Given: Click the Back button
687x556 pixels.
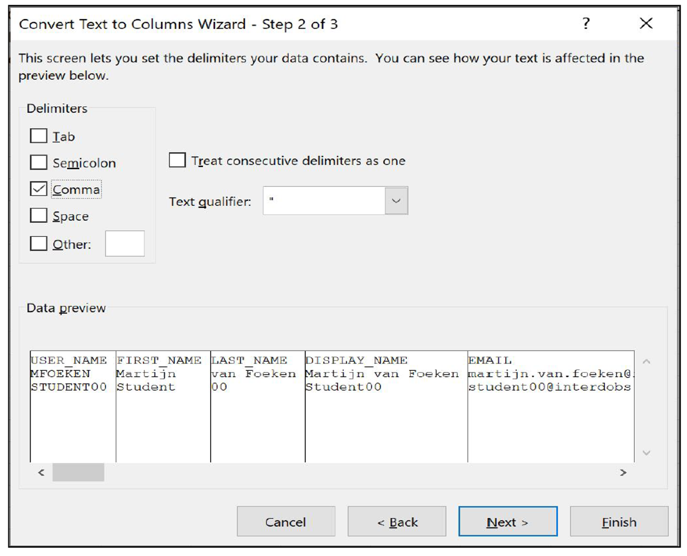Looking at the screenshot, I should [x=397, y=521].
